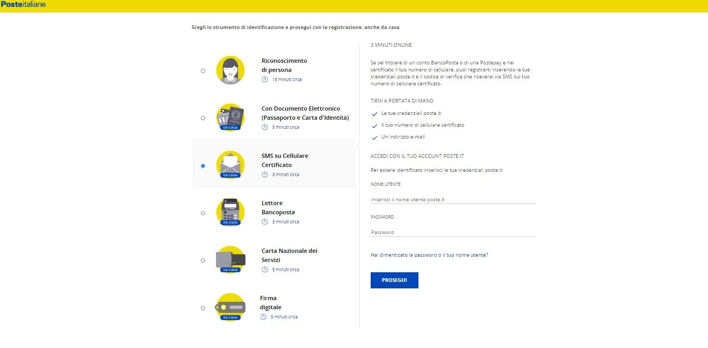Click clock icon under SMS su Cellulare Certificato
The width and height of the screenshot is (708, 348).
pos(265,175)
